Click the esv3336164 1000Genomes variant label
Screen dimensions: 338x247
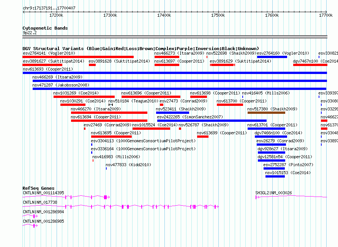143,149
